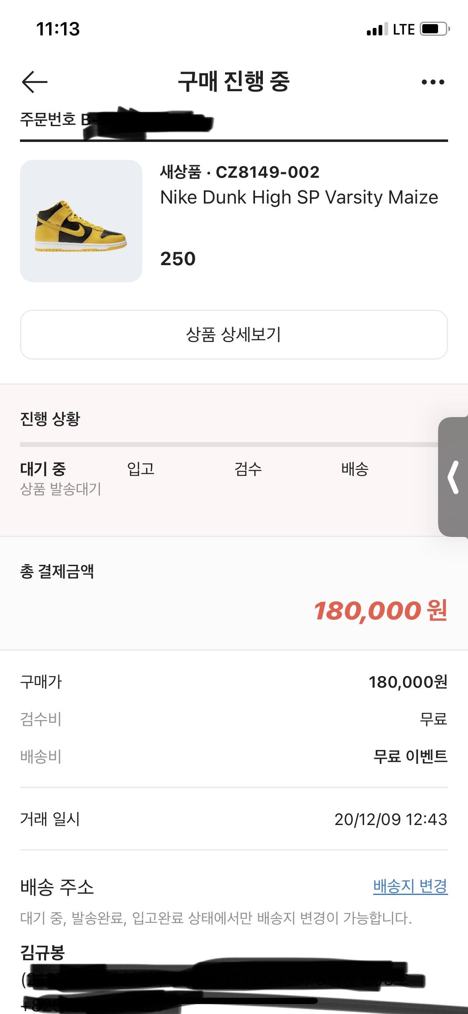Tap the 구매 진행 중 page title
The height and width of the screenshot is (1014, 468).
coord(234,81)
